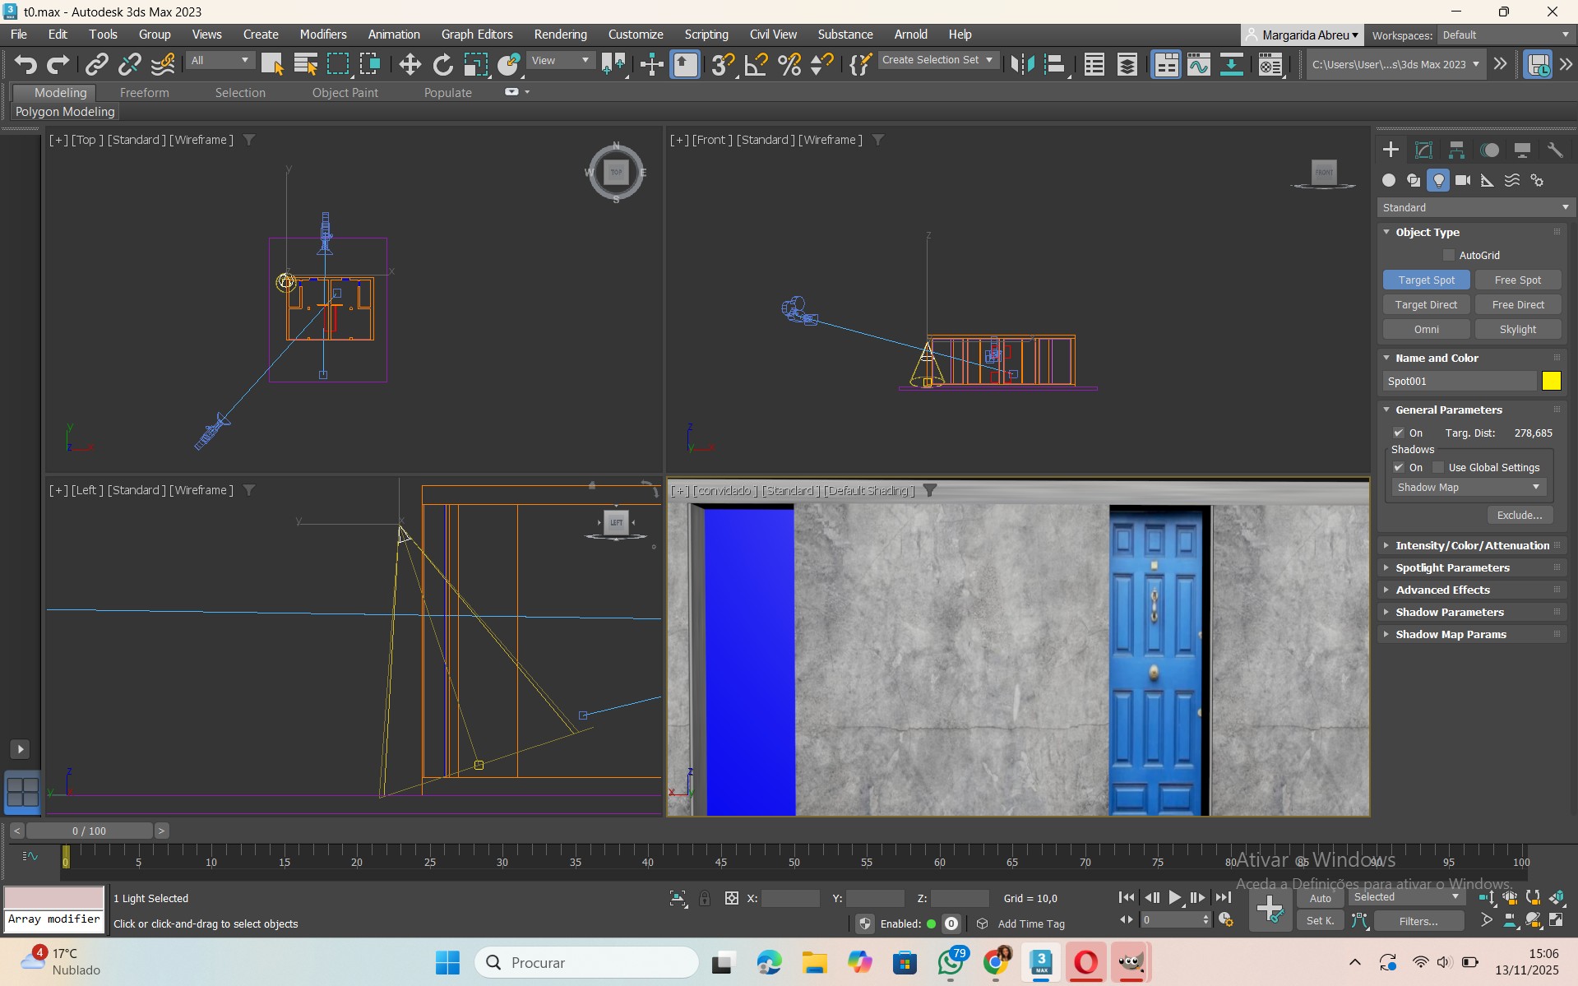Open the Utilities panel wrench icon
1578x986 pixels.
coord(1555,150)
